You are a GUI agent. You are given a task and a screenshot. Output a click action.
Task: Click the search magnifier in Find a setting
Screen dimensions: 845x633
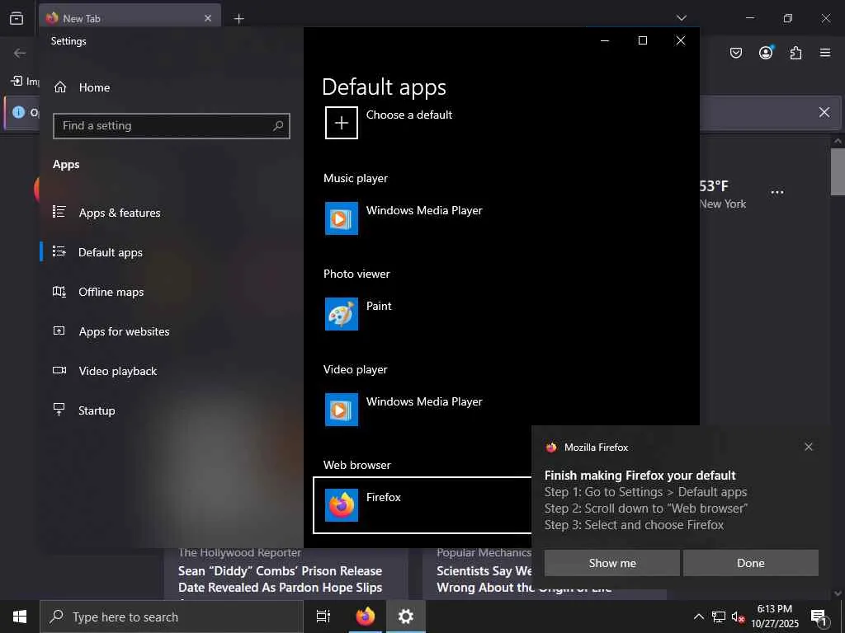pyautogui.click(x=278, y=126)
